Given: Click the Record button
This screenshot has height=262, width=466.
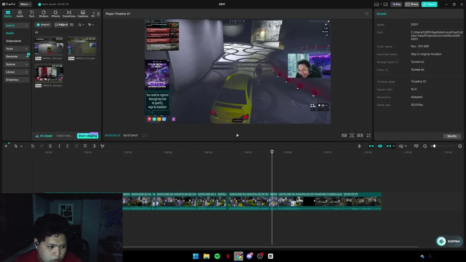Looking at the screenshot, I should [61, 25].
